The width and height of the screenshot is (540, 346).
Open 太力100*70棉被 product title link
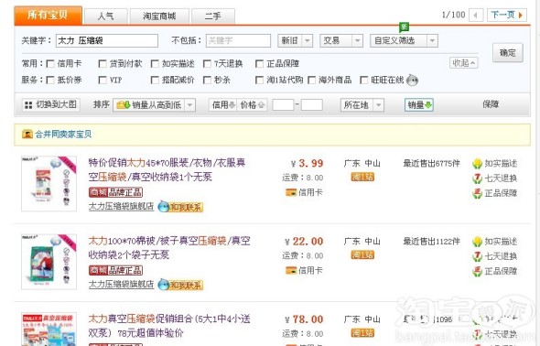[169, 247]
